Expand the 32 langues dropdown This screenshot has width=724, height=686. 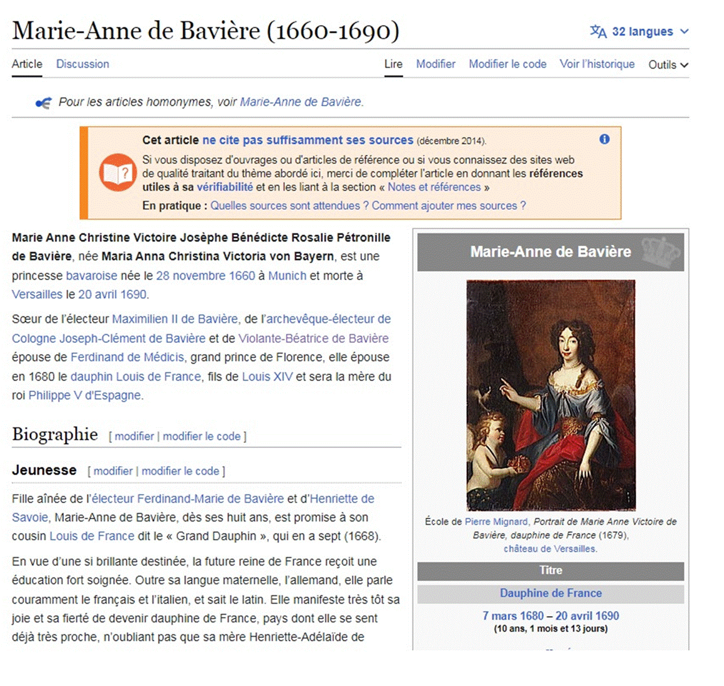click(640, 31)
